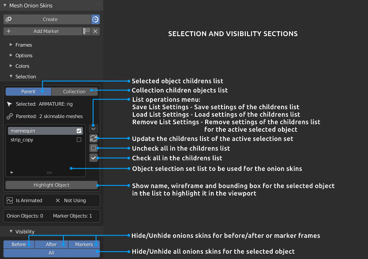Image resolution: width=368 pixels, height=259 pixels.
Task: Click the auto-update clock icon beside Create
Action: 95,19
